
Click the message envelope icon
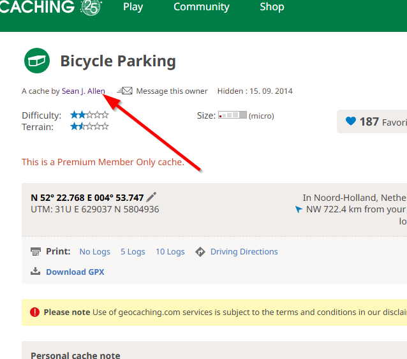pyautogui.click(x=125, y=91)
